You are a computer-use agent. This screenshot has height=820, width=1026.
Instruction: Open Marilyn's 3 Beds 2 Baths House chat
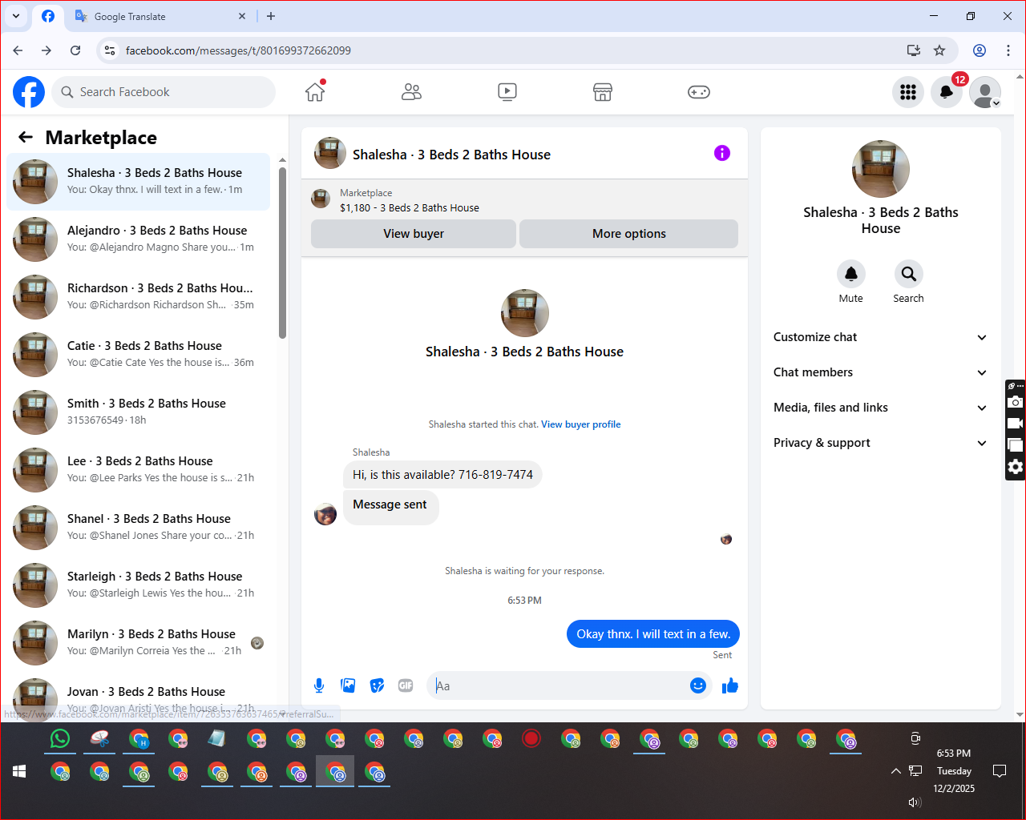tap(138, 643)
